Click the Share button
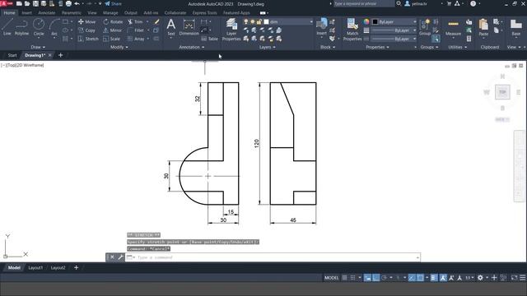Image resolution: width=527 pixels, height=296 pixels. pyautogui.click(x=113, y=3)
